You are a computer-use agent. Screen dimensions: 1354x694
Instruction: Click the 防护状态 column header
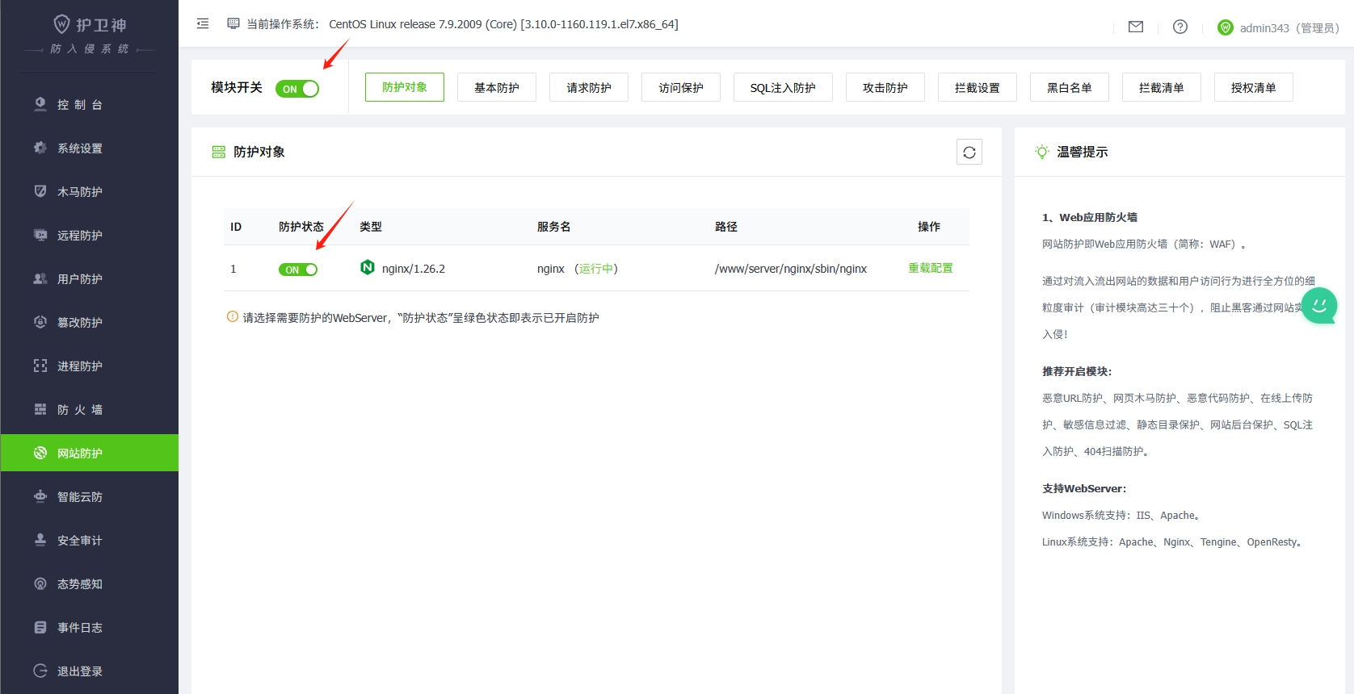coord(301,227)
